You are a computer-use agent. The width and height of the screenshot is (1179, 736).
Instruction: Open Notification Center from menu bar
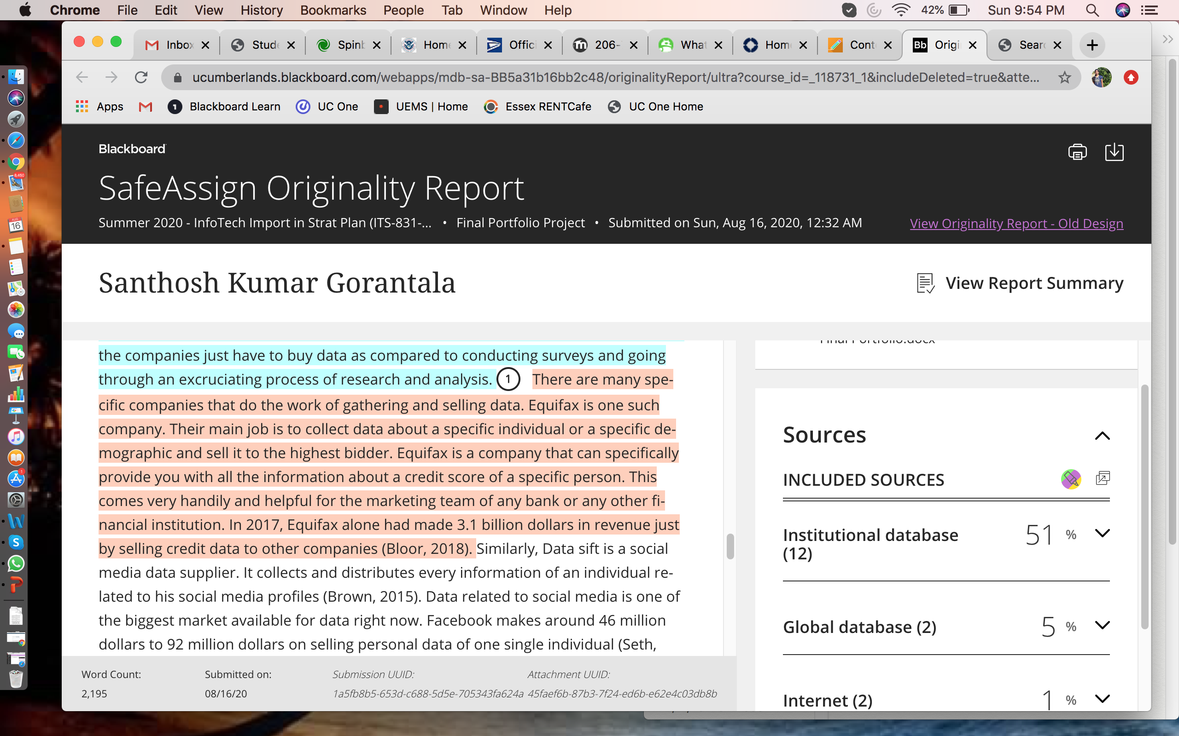click(1149, 10)
